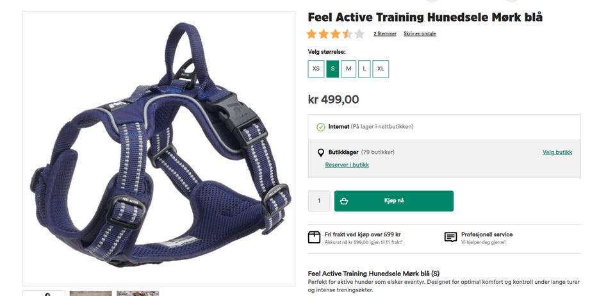Open the 2 Stemmer reviews link
This screenshot has height=296, width=615.
click(385, 34)
